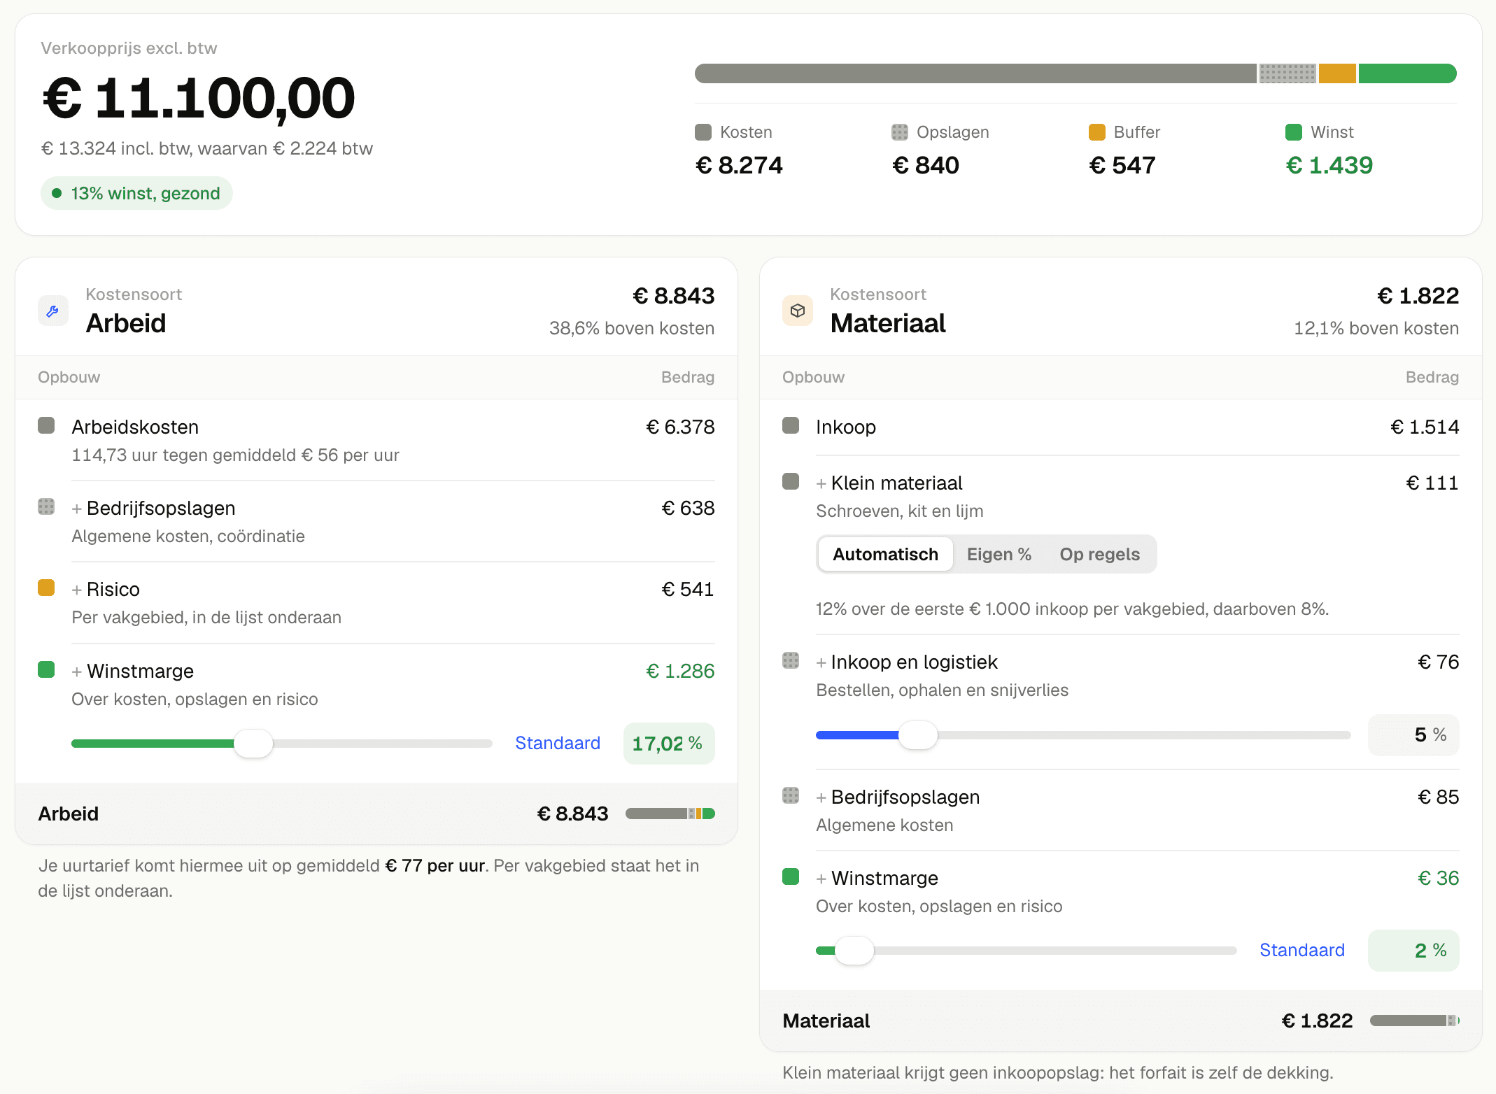Click the dotted swatch beside Materiaal Bedrijfsopslagen
This screenshot has height=1094, width=1496.
point(791,795)
